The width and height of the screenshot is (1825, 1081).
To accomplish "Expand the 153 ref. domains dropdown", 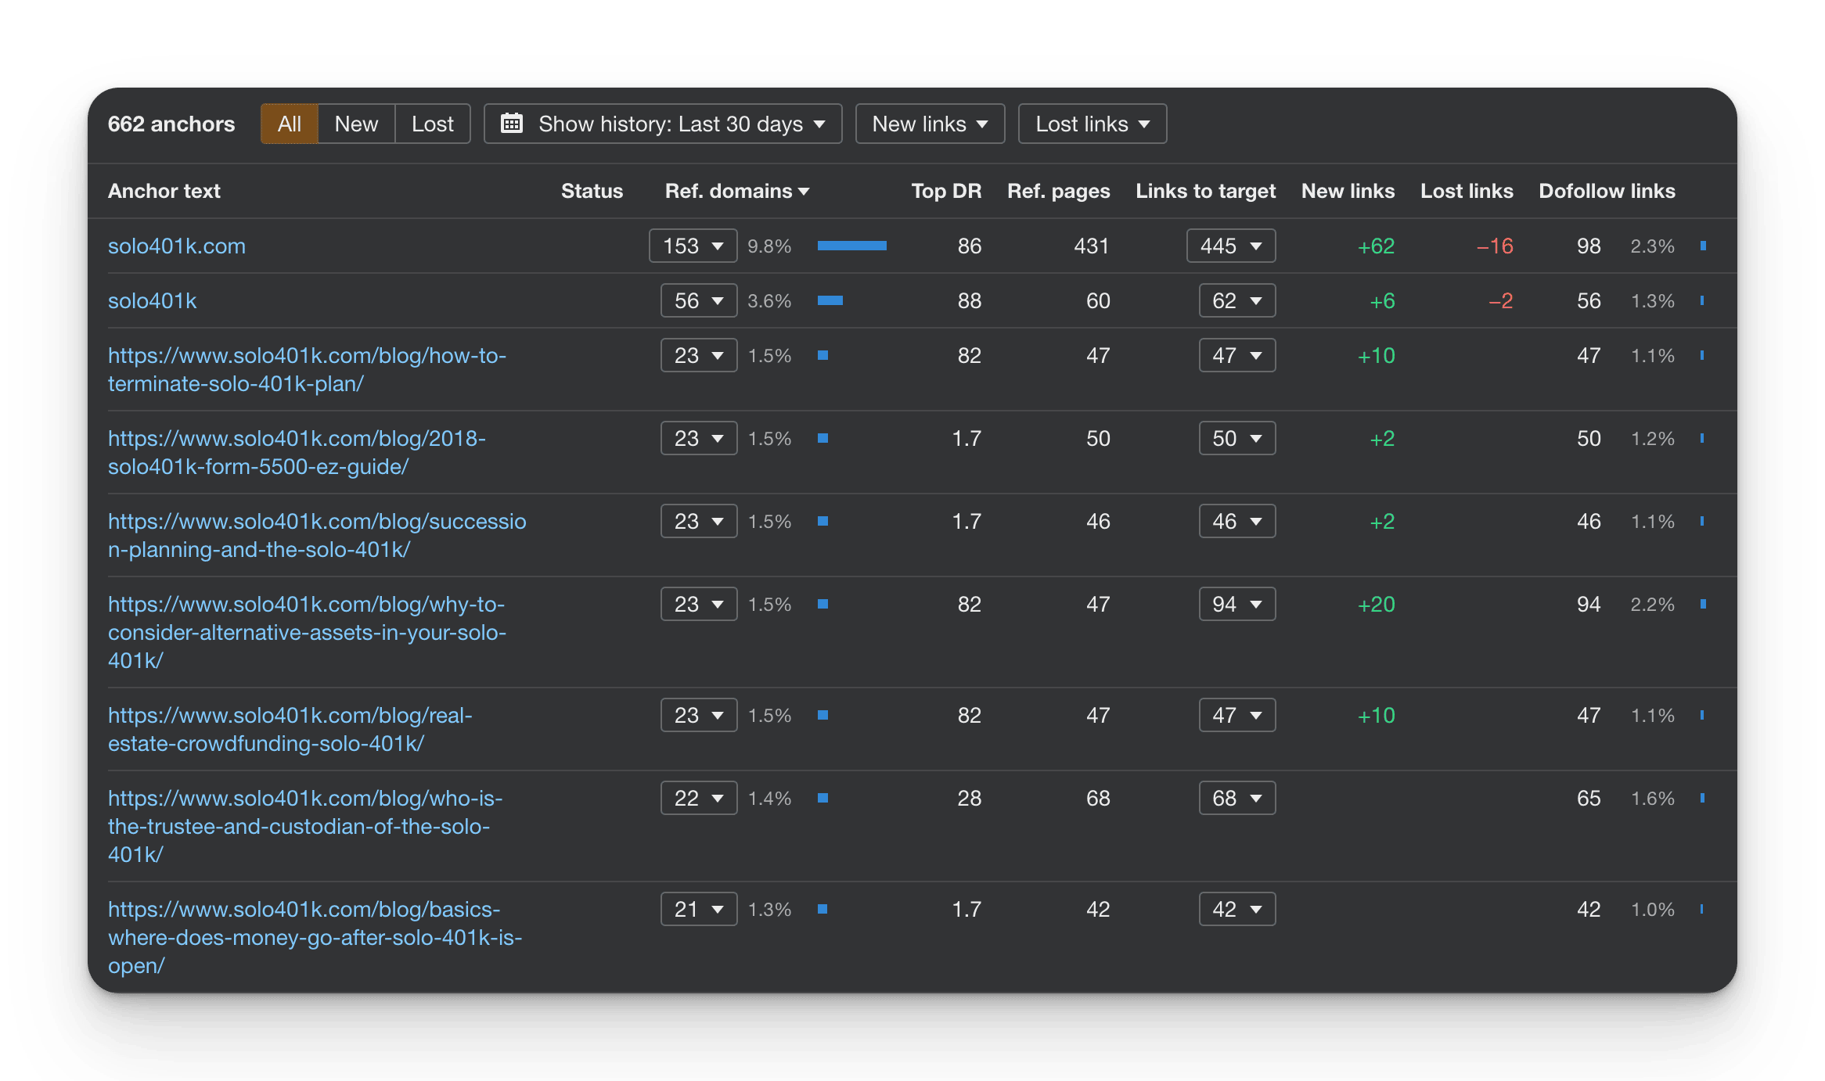I will click(x=693, y=246).
